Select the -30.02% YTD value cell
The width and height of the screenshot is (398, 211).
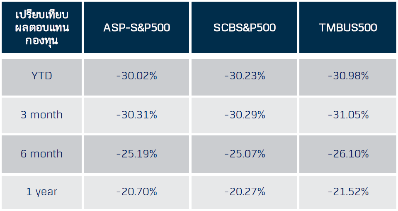tap(137, 76)
